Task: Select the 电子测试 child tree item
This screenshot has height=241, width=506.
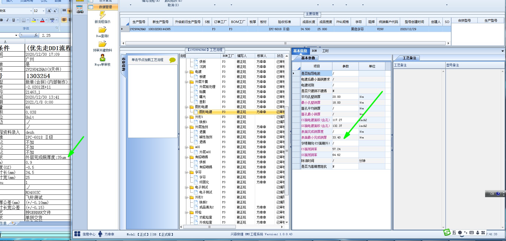Action: click(x=206, y=192)
